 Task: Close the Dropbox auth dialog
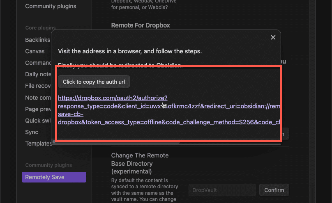point(273,38)
